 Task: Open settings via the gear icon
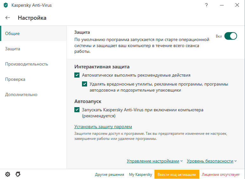coord(8,174)
